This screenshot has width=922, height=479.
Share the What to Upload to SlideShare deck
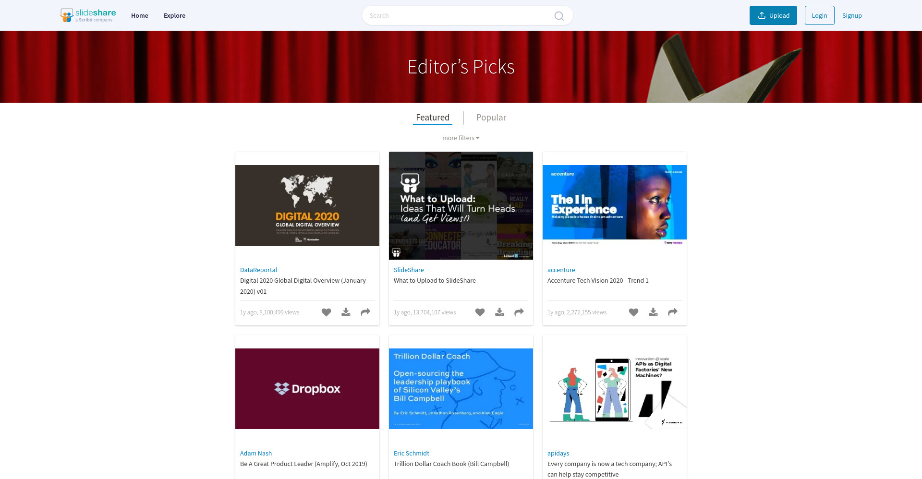click(x=519, y=312)
